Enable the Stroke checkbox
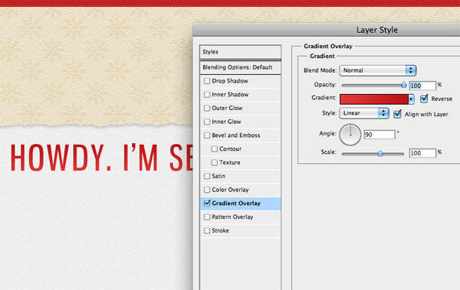The height and width of the screenshot is (290, 460). tap(207, 230)
